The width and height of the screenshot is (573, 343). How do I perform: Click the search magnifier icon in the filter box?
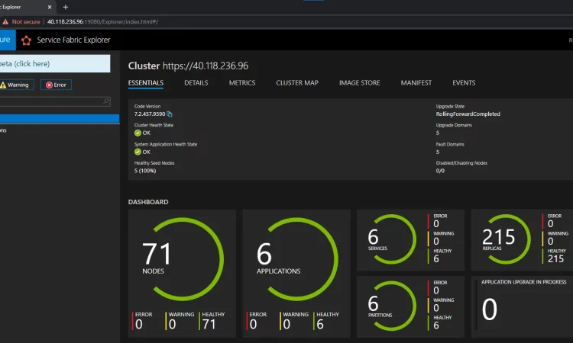tap(105, 101)
